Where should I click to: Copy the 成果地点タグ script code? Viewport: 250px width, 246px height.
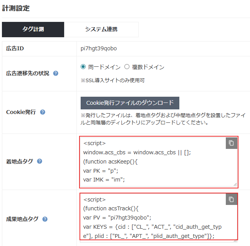pos(231,200)
